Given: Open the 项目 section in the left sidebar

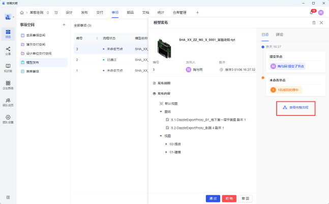Looking at the screenshot, I should 8,33.
